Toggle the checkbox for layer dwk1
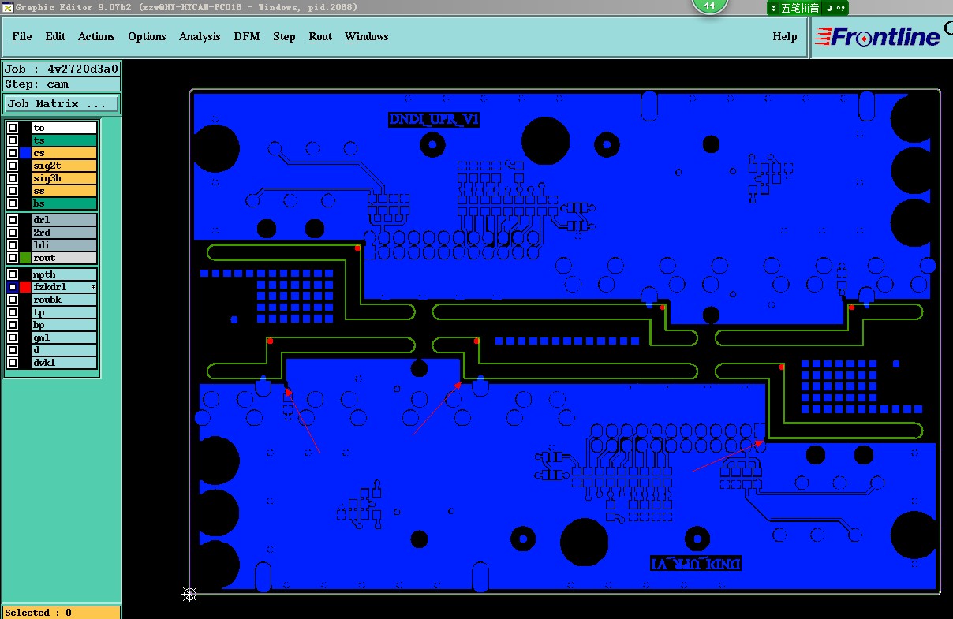This screenshot has width=953, height=619. (x=13, y=363)
